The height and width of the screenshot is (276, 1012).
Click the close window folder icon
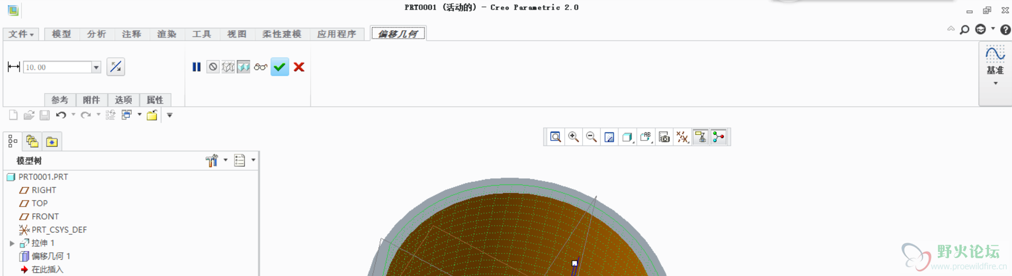[152, 115]
